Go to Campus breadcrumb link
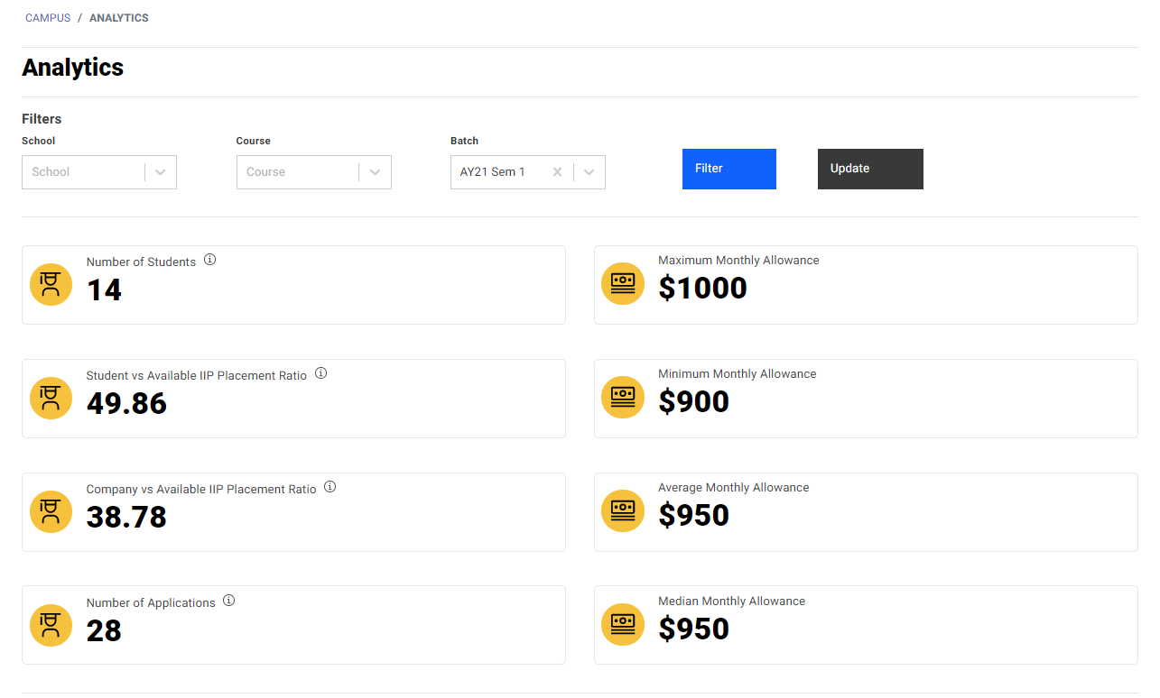This screenshot has width=1160, height=698. 48,18
